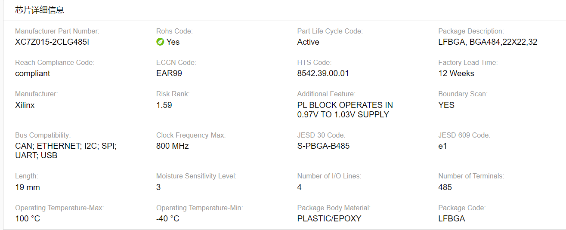566x230 pixels.
Task: Click the ECCN code EAR99
Action: 169,74
